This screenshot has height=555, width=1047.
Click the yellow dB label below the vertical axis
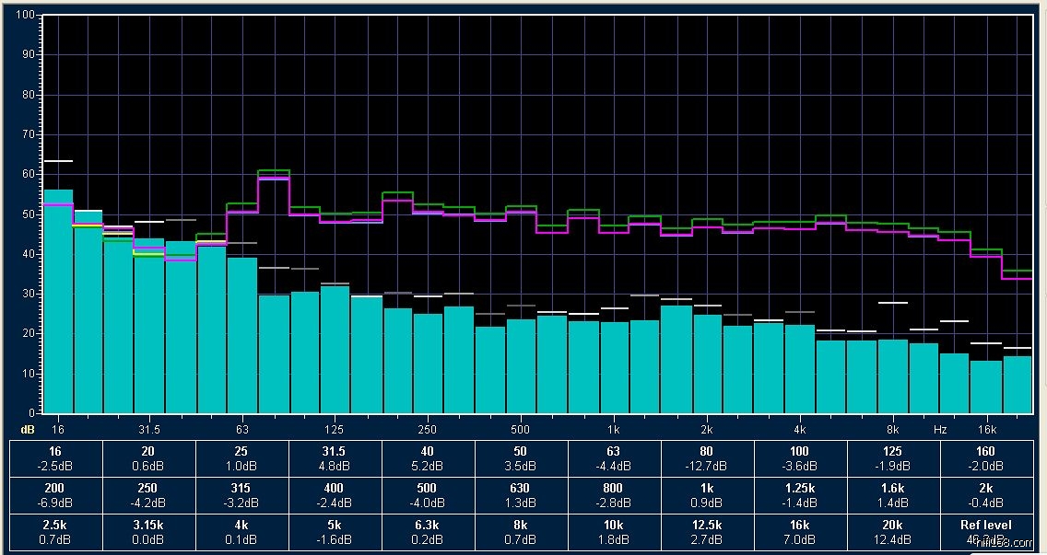coord(28,430)
